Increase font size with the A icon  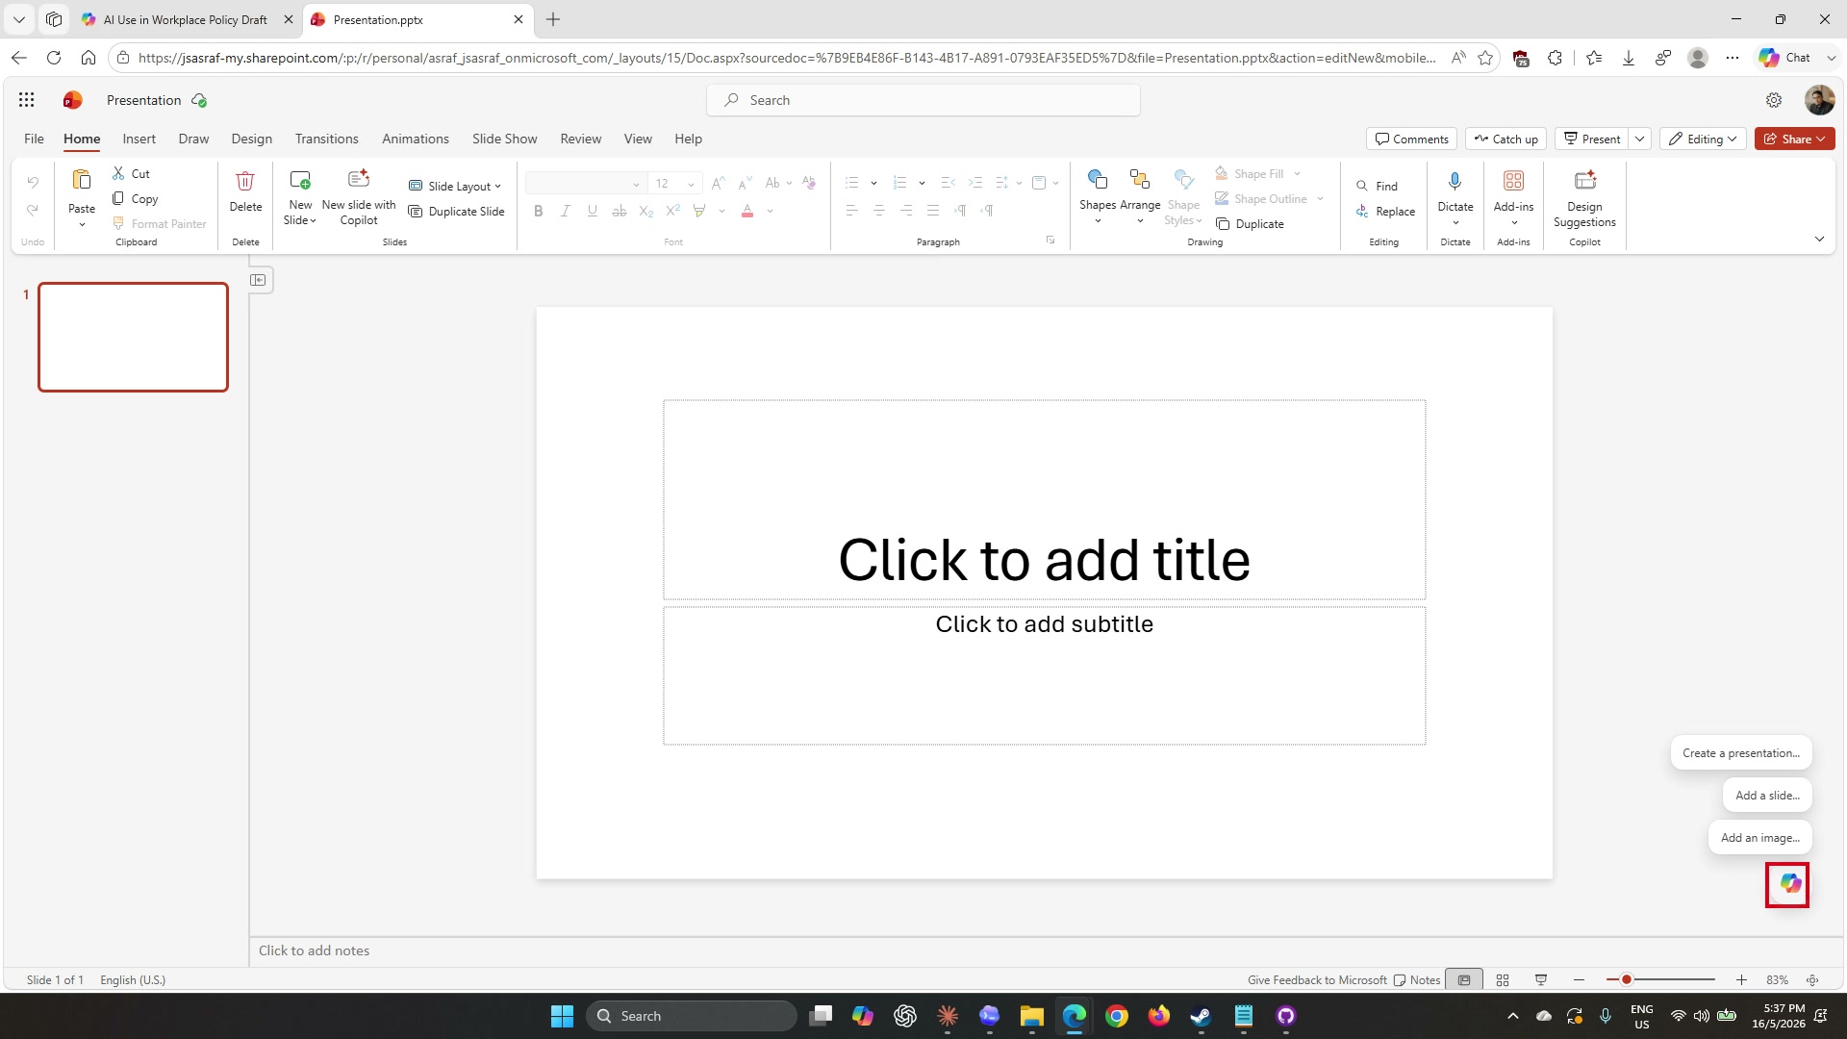[x=718, y=183]
